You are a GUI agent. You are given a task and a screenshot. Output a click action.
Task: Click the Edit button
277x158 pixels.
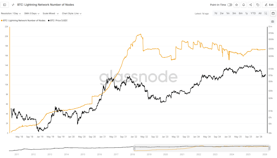[x=269, y=5]
